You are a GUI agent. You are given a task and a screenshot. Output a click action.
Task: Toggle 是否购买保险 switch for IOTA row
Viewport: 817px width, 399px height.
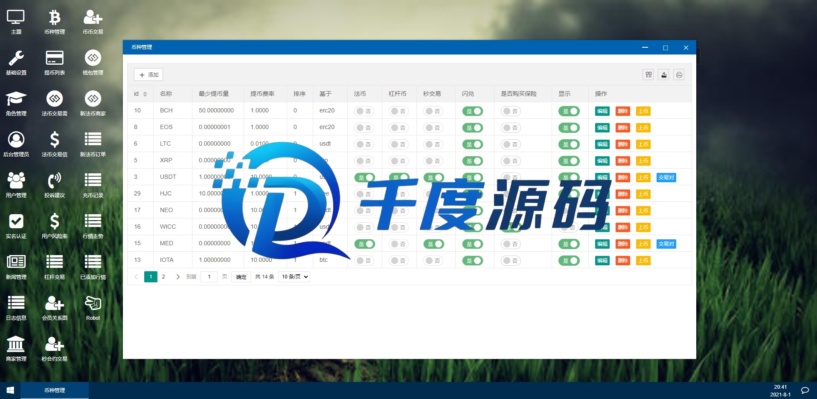point(511,261)
